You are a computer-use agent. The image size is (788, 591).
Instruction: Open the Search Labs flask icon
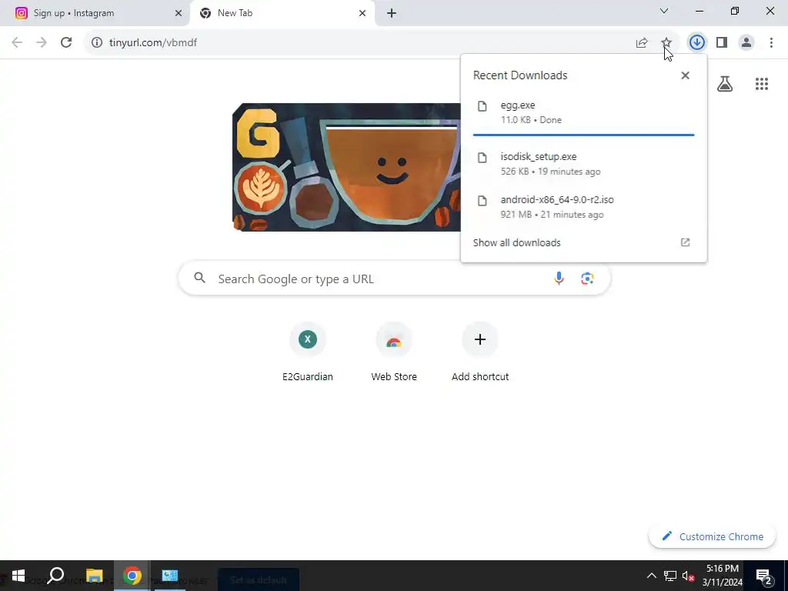(x=724, y=84)
